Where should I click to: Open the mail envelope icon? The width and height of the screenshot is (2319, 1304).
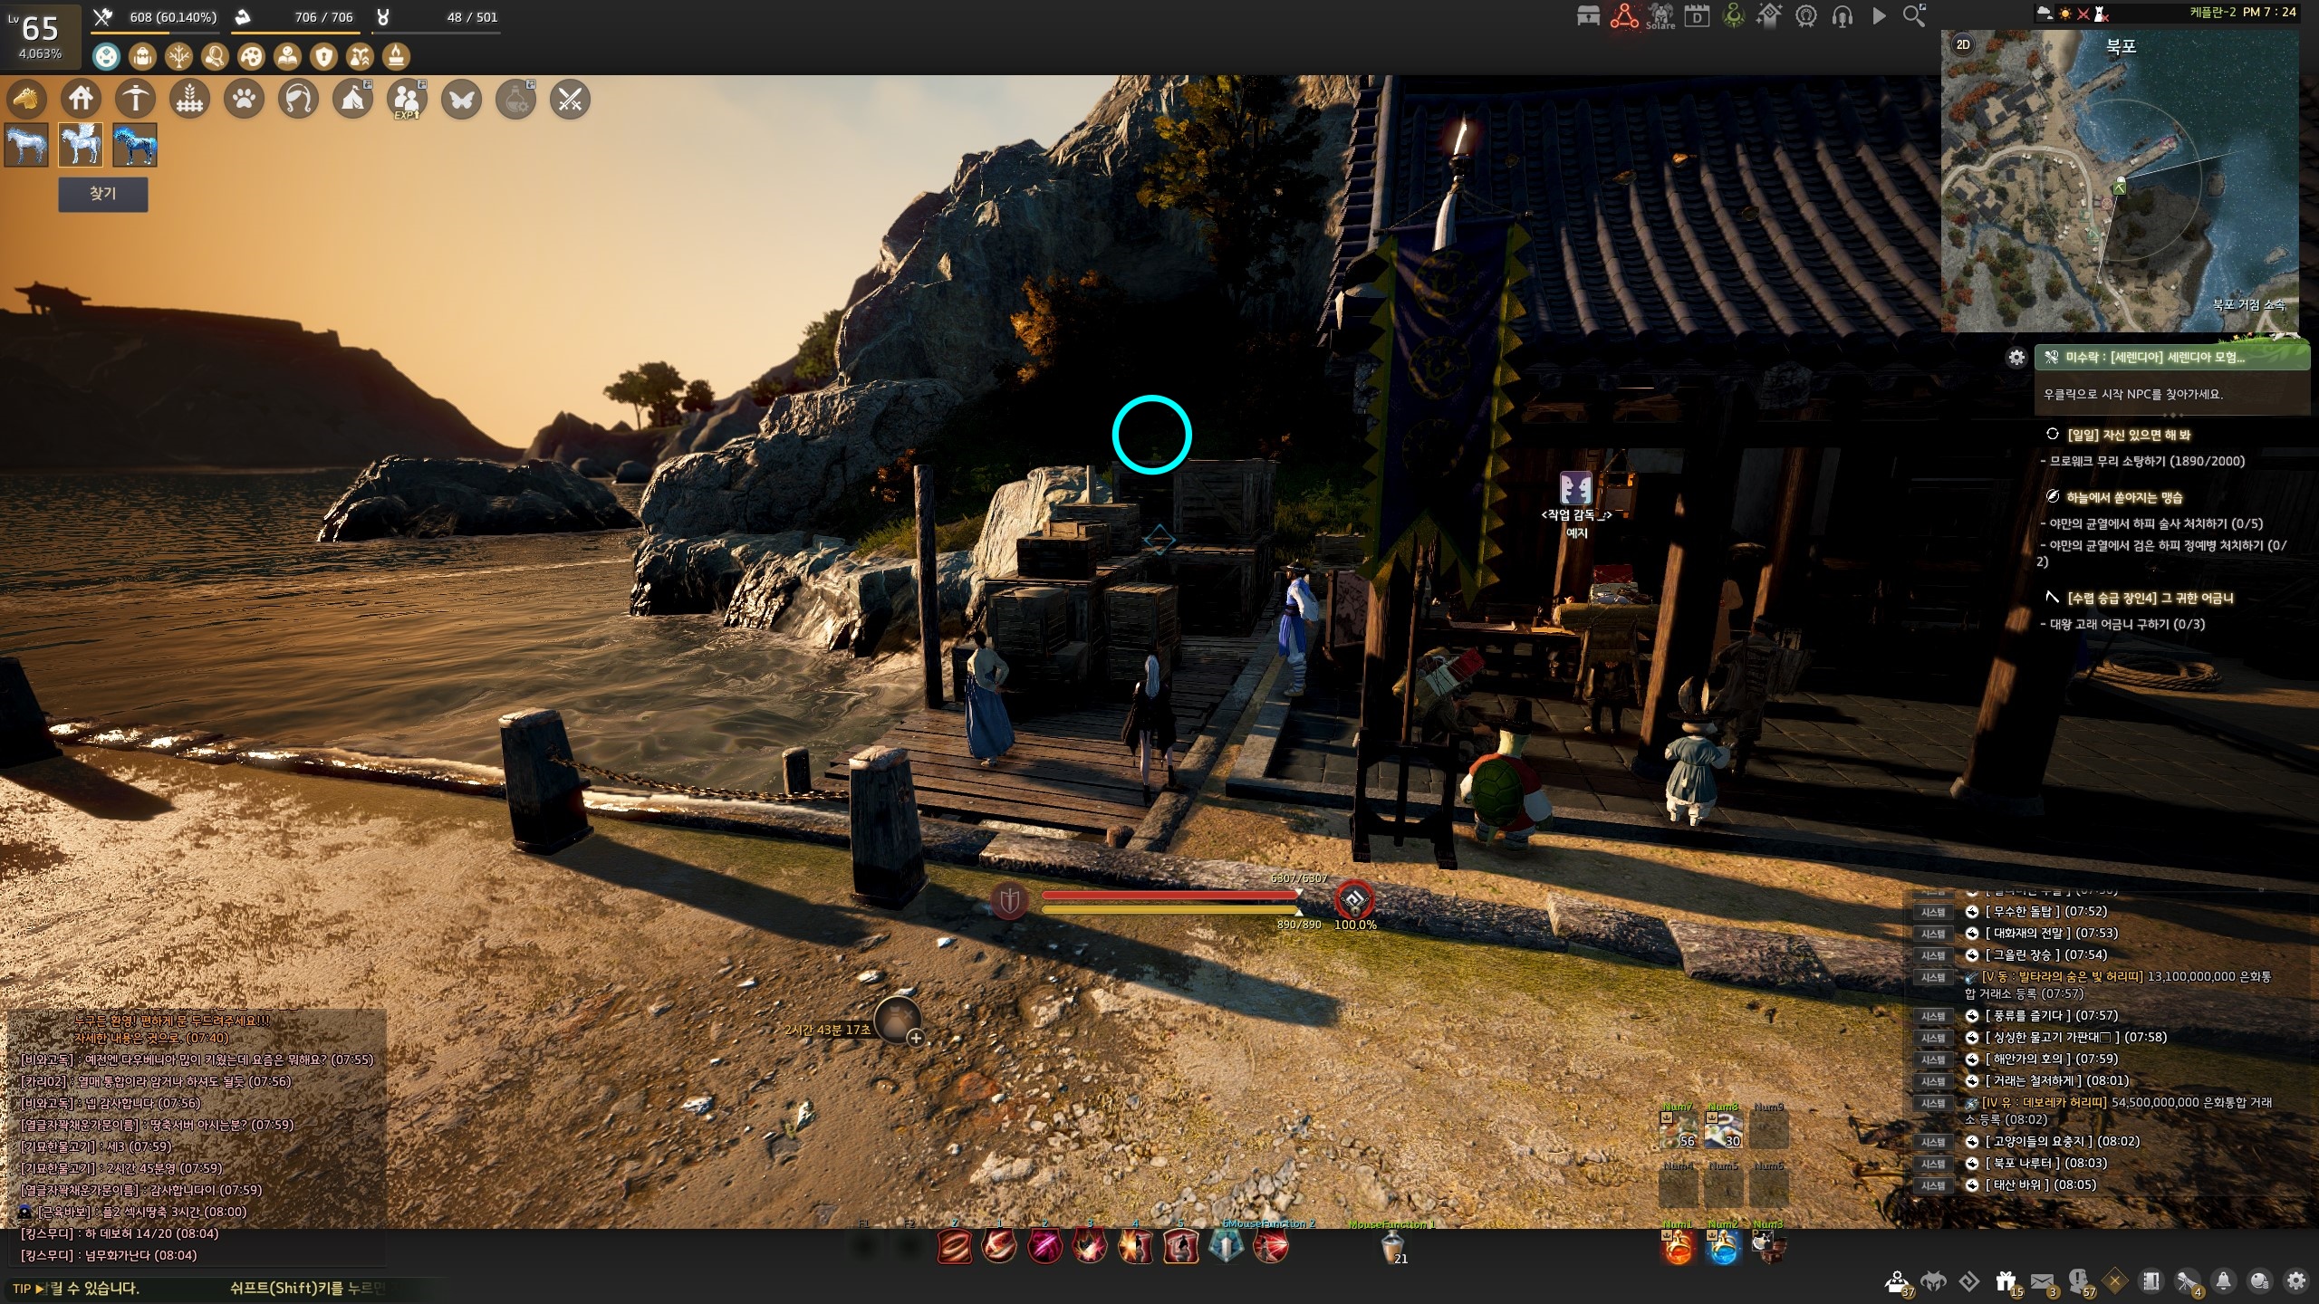(x=2042, y=1281)
